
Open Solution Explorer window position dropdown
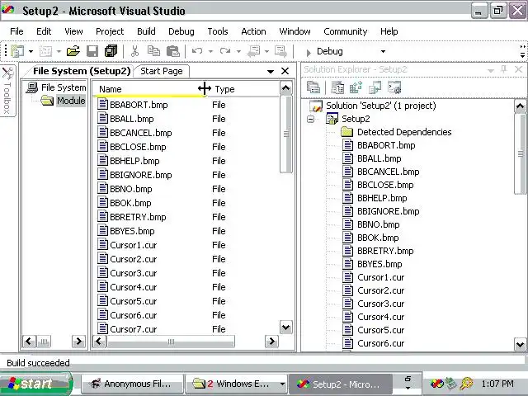pos(491,70)
